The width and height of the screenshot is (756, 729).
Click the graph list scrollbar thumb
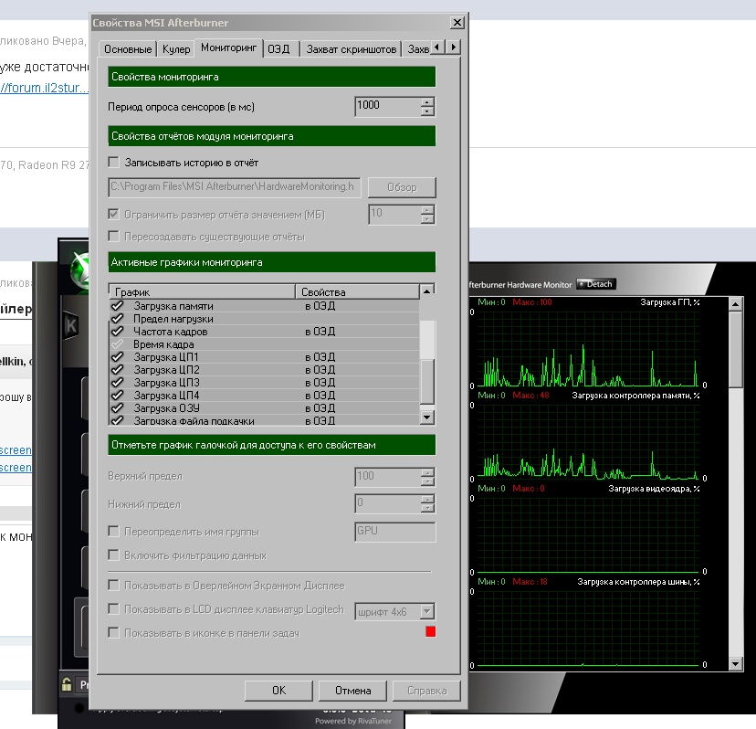pyautogui.click(x=427, y=381)
